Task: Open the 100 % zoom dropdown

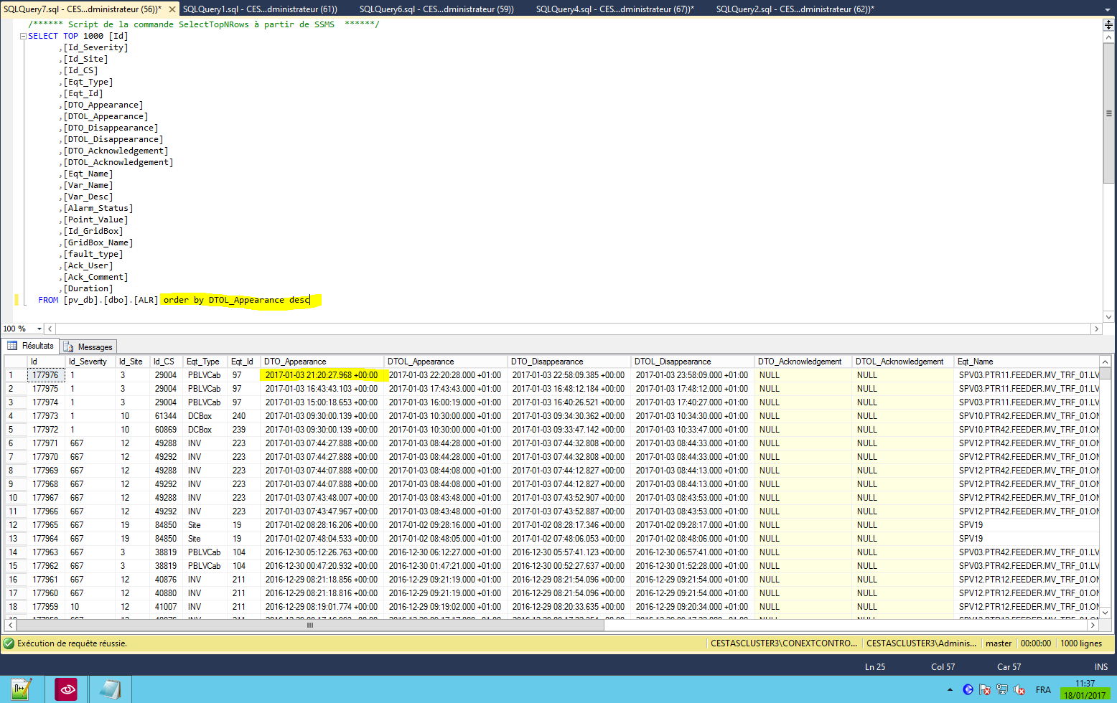Action: pos(39,329)
